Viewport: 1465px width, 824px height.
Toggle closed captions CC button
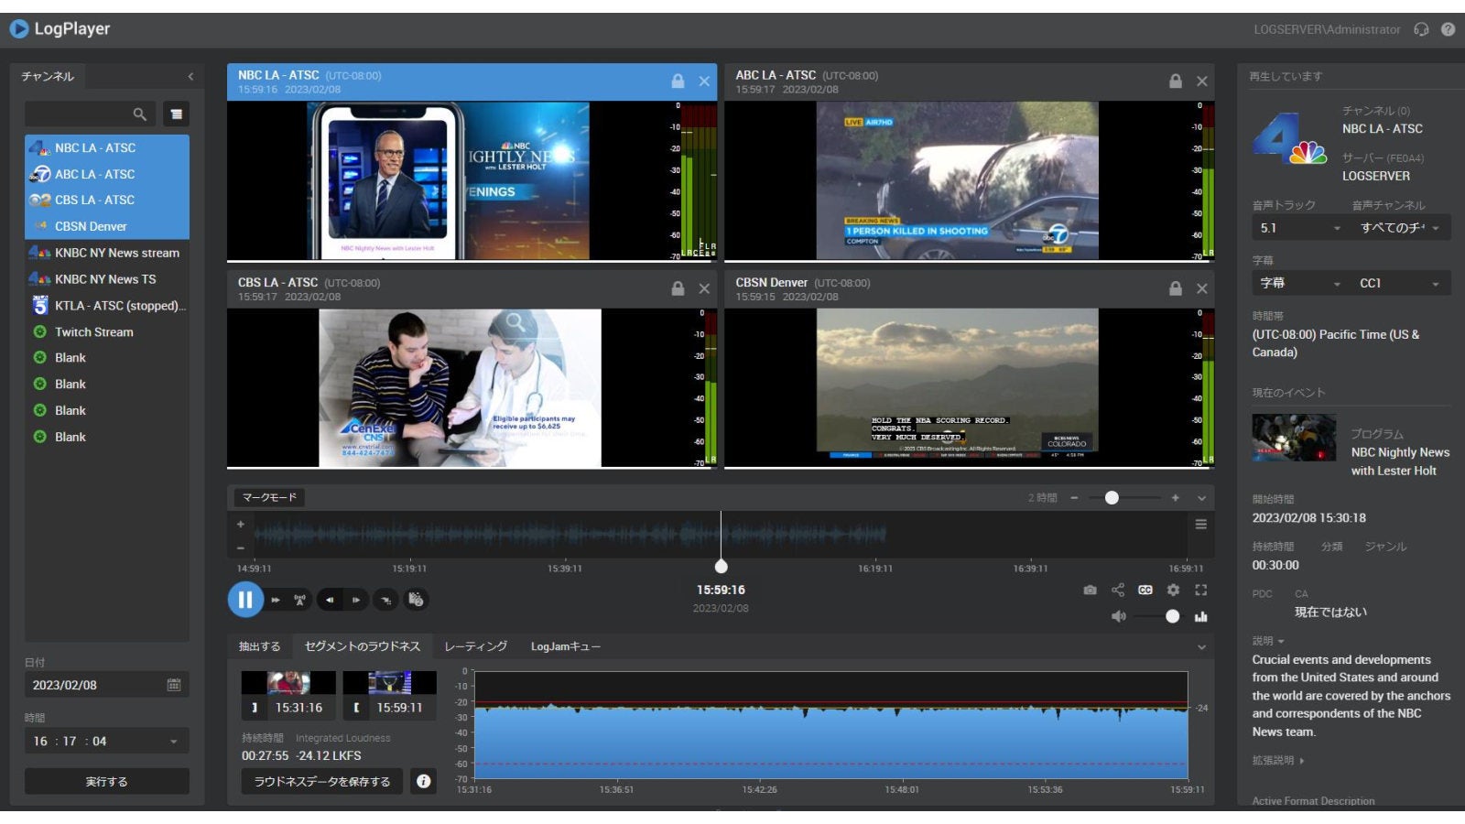click(x=1145, y=591)
